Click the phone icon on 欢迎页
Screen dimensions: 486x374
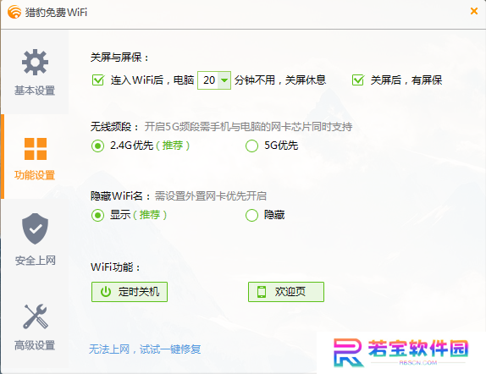(262, 292)
